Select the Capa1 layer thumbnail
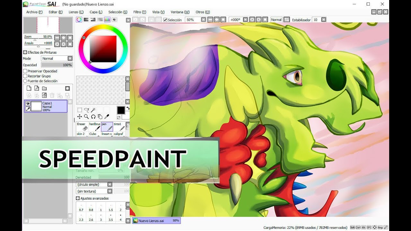This screenshot has height=231, width=411. tap(36, 106)
